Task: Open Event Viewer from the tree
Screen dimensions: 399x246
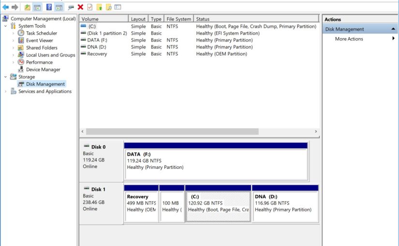Action: [x=39, y=41]
